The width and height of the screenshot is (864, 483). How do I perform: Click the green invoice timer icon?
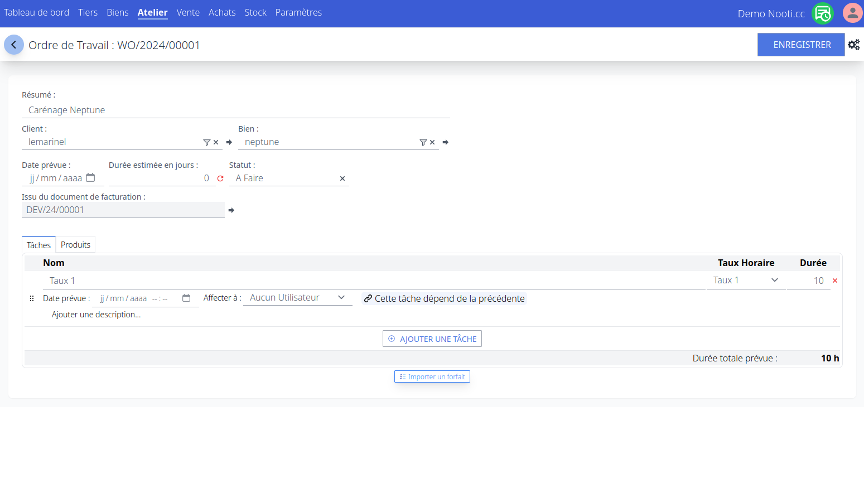pyautogui.click(x=823, y=13)
